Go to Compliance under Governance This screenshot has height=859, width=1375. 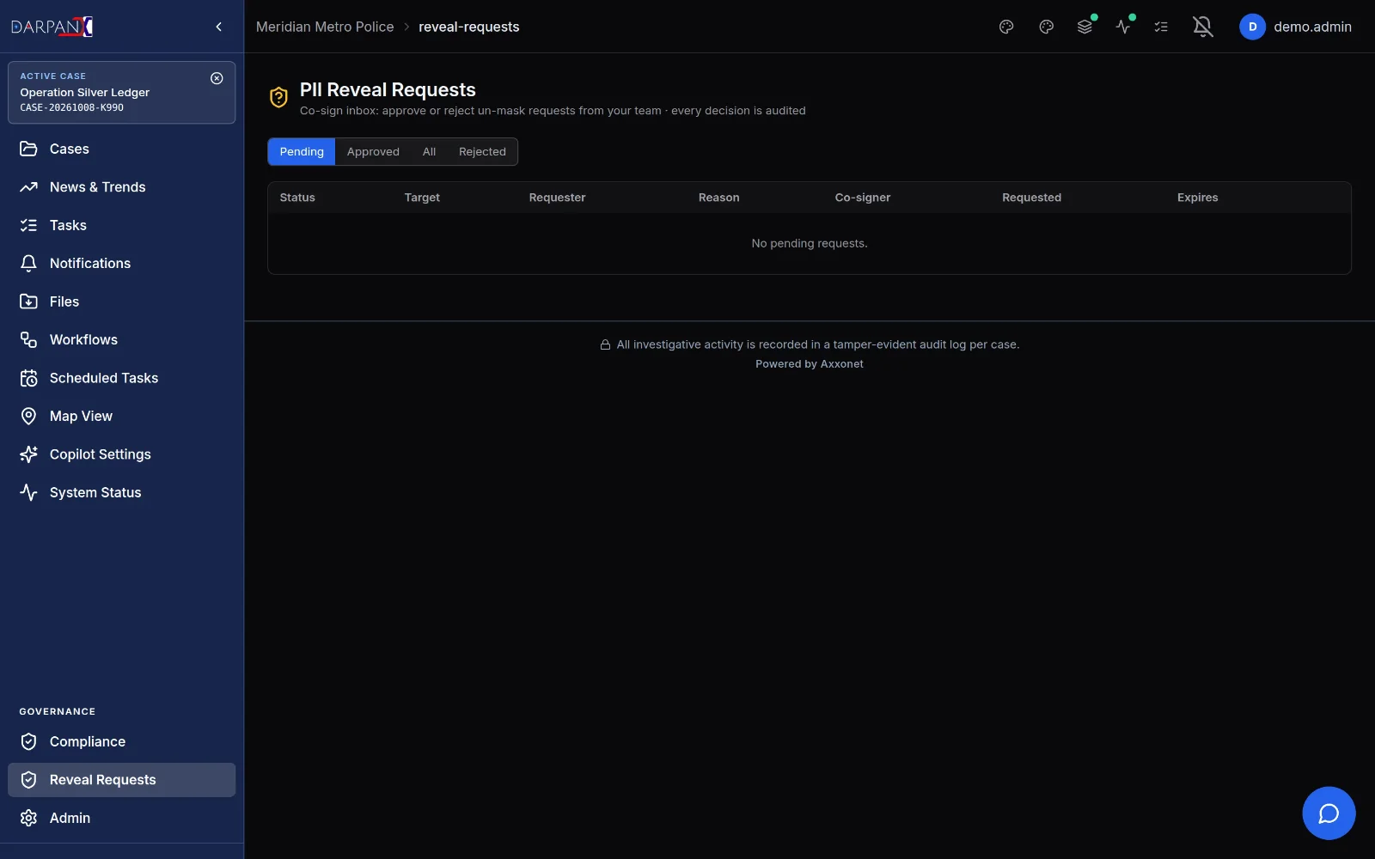[x=121, y=741]
